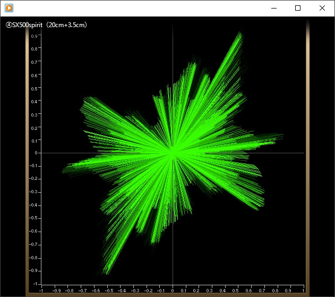
Task: Click the 1 label on horizontal axis
Action: tap(303, 291)
